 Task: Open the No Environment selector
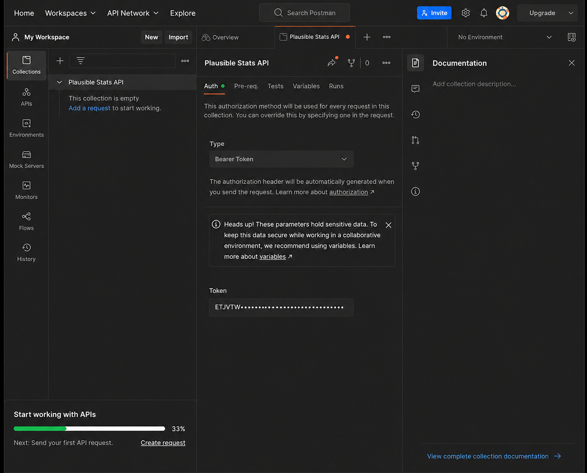(x=505, y=37)
